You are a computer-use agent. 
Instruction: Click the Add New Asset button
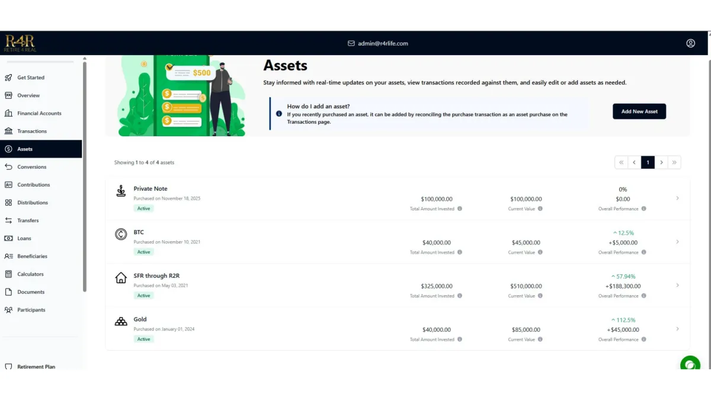639,111
